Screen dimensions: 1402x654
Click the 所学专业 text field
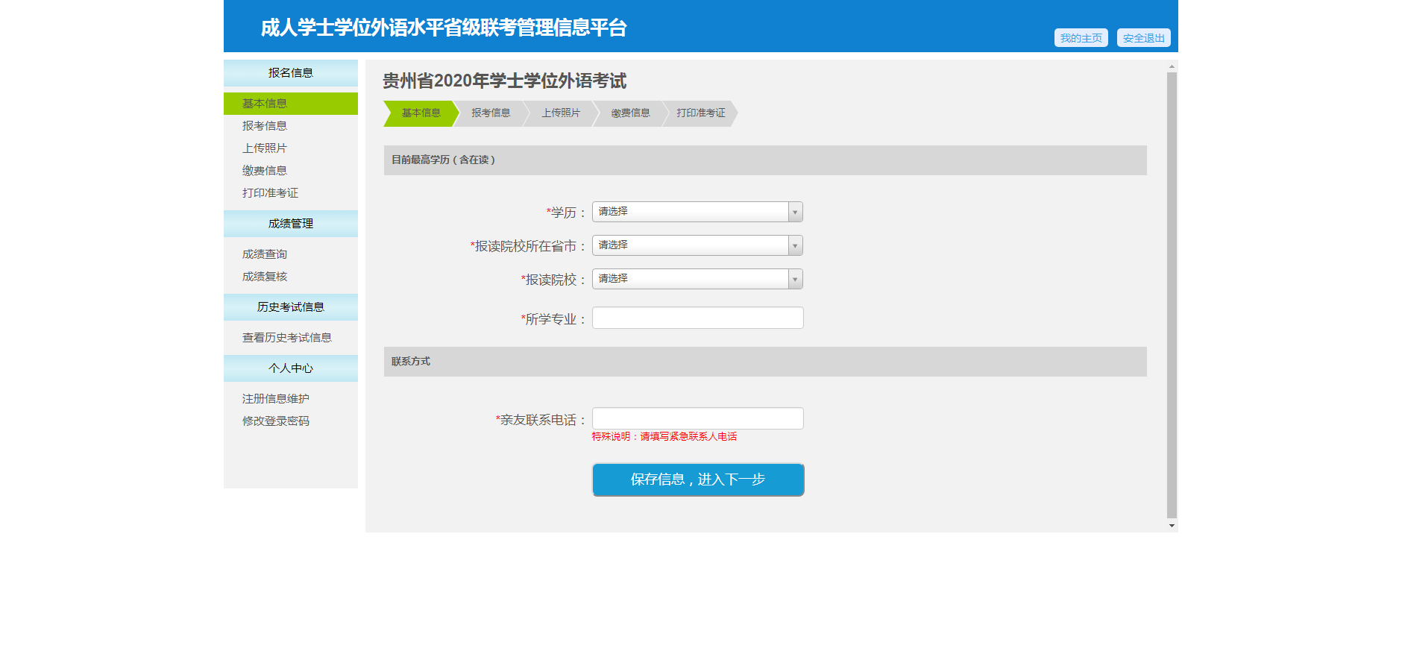pos(697,318)
